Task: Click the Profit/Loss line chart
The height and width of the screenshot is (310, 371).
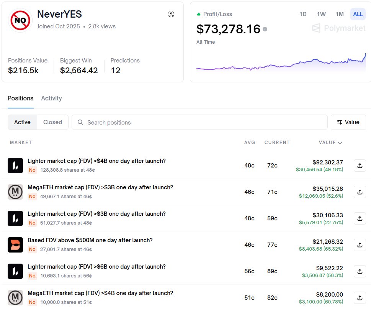Action: (281, 64)
